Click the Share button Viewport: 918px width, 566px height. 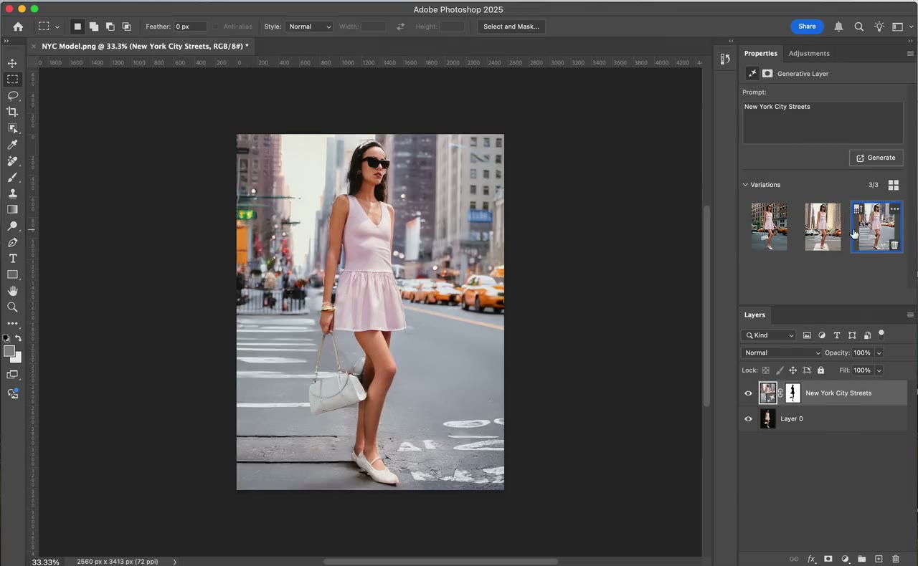807,27
